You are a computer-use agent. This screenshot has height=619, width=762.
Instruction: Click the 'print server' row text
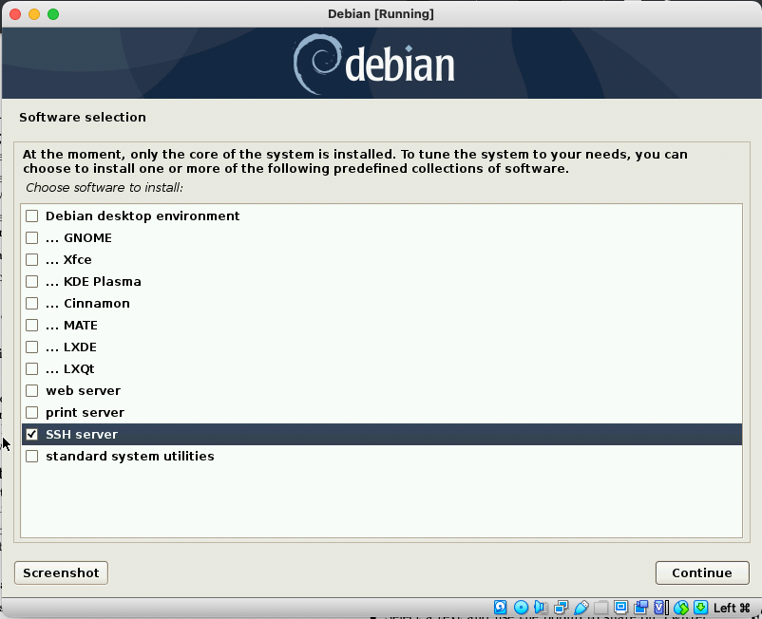(x=86, y=412)
